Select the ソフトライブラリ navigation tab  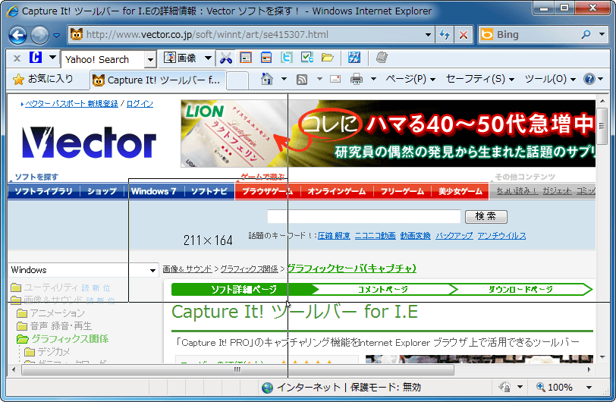coord(43,191)
